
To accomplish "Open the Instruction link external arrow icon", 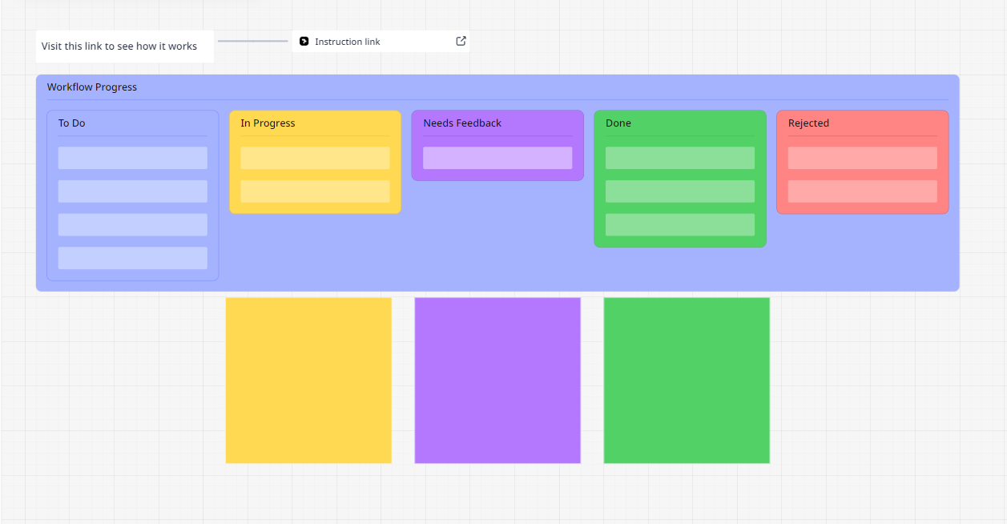I will click(461, 41).
